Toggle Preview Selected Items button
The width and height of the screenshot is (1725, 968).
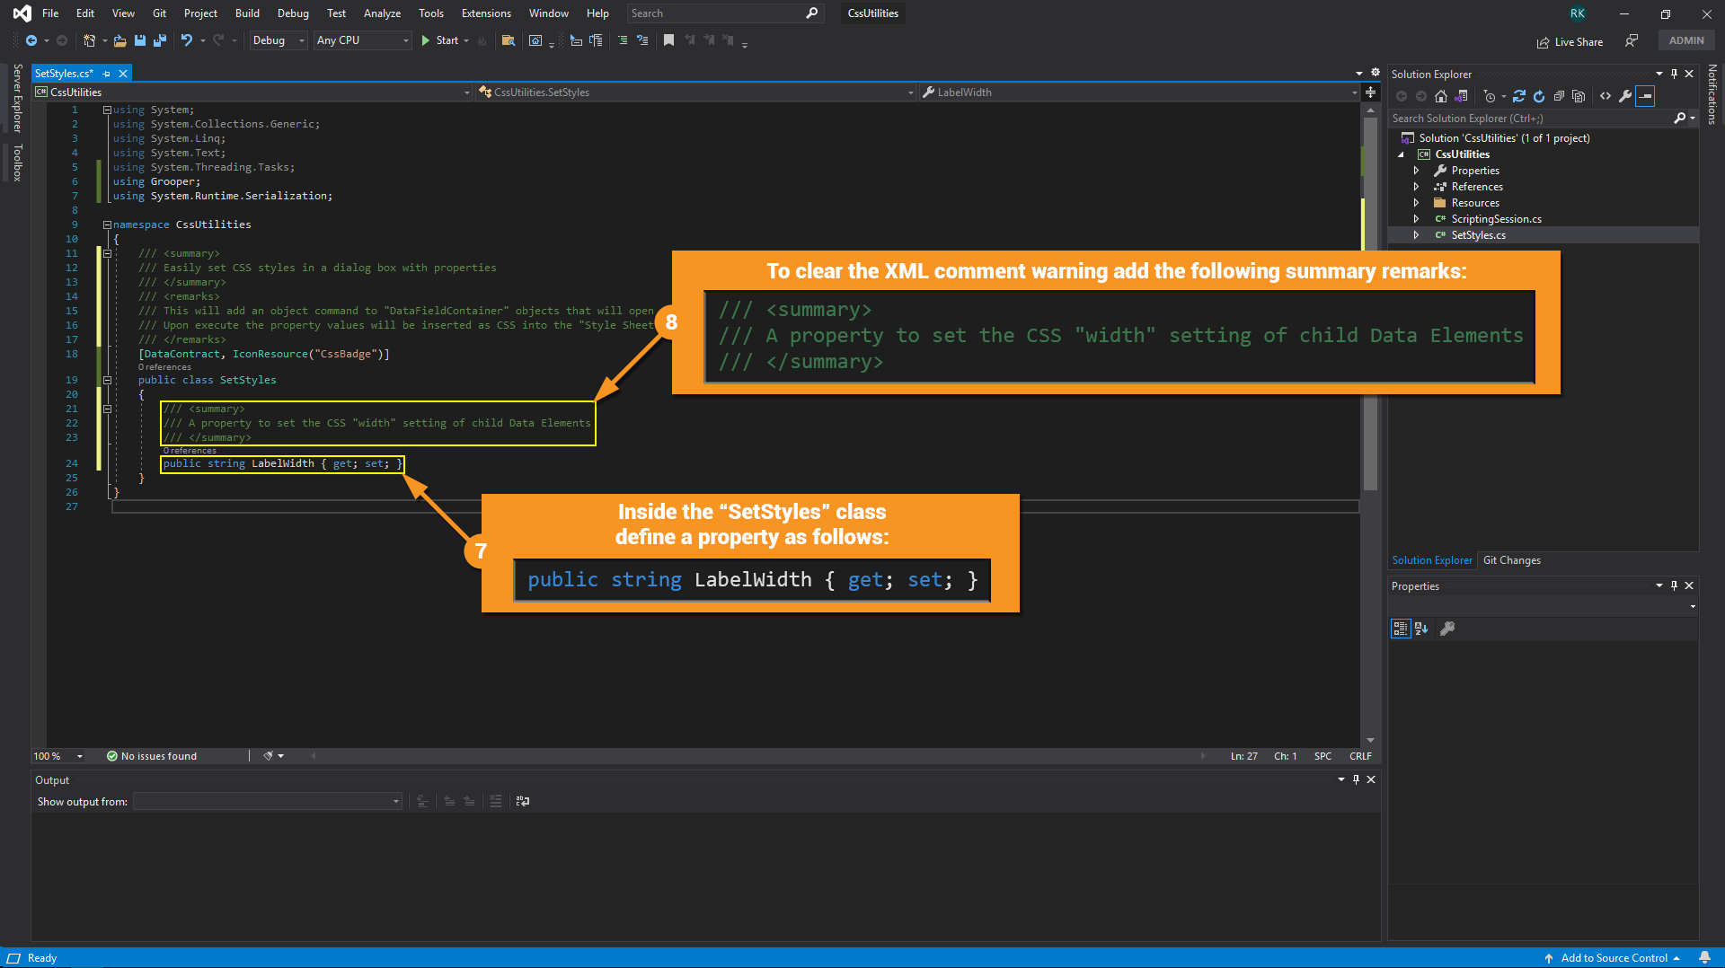coord(1645,96)
